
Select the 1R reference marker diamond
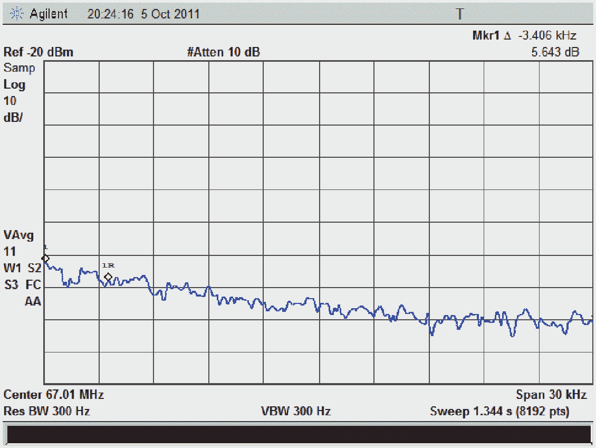(108, 277)
